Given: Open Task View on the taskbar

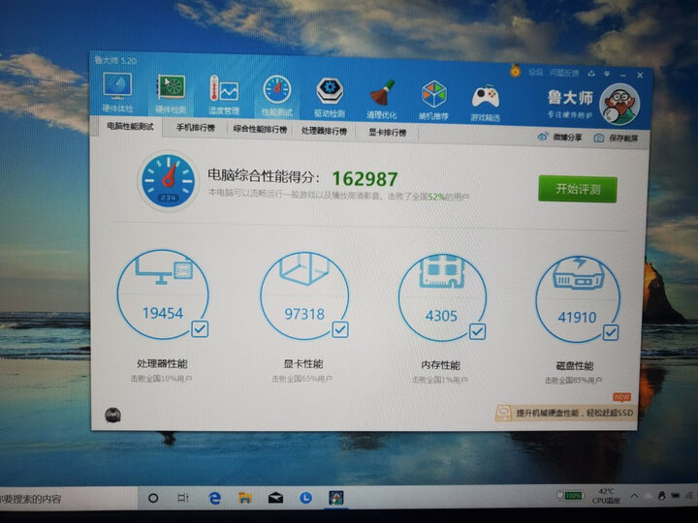Looking at the screenshot, I should 183,498.
